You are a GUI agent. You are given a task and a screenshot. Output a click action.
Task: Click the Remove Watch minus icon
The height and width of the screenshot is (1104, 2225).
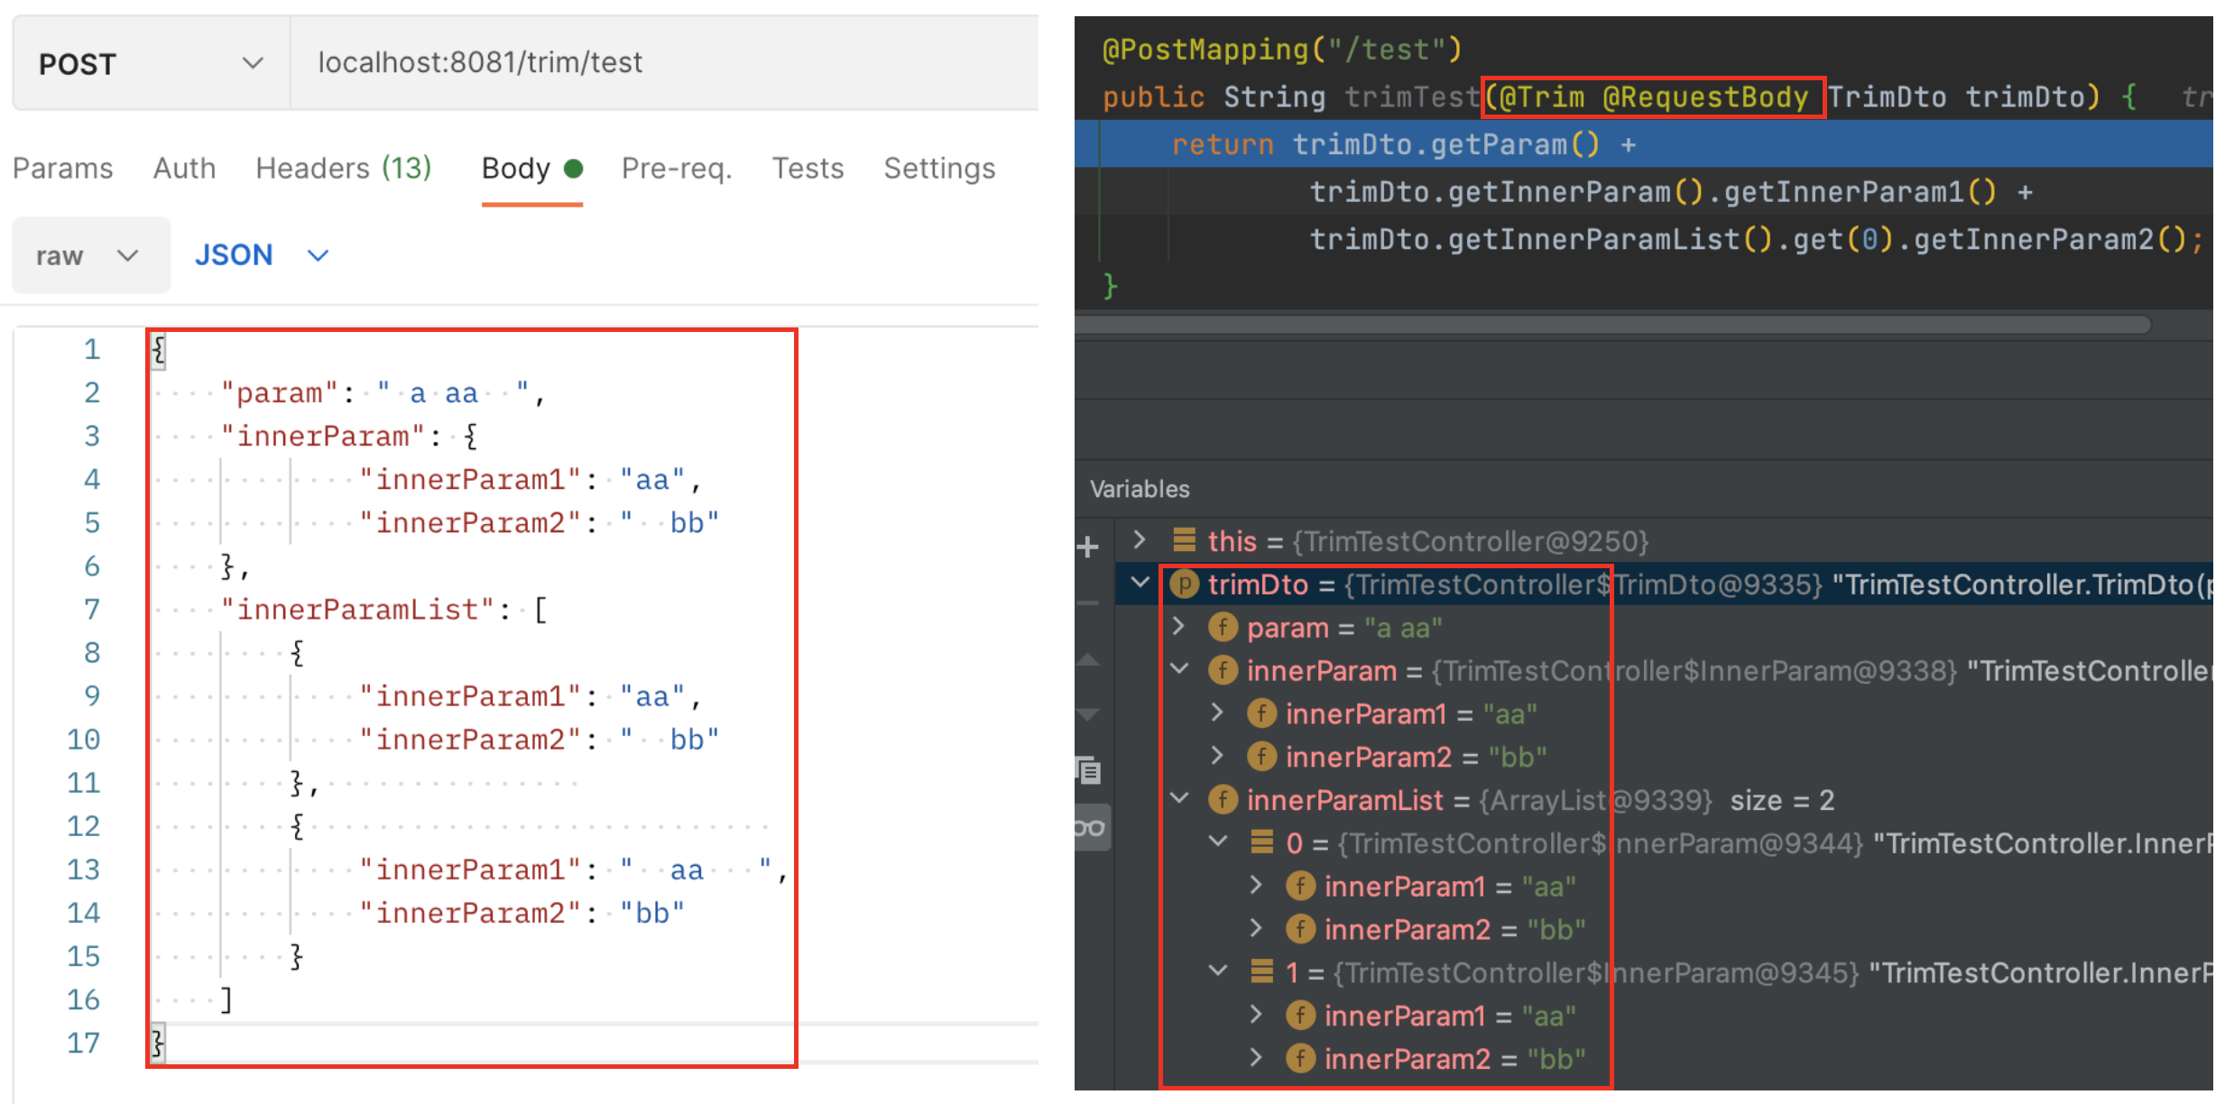click(1087, 603)
